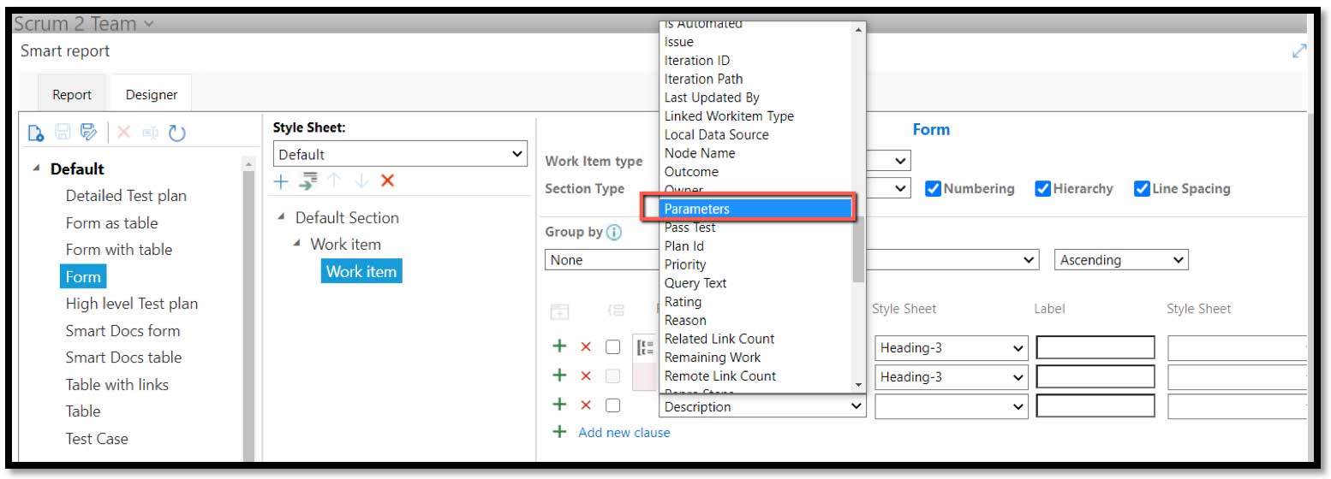Click red X on second field row
This screenshot has height=479, width=1331.
586,376
